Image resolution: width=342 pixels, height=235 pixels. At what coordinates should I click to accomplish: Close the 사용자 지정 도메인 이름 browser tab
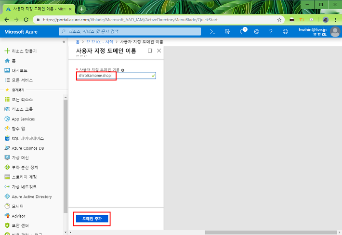tap(70, 9)
